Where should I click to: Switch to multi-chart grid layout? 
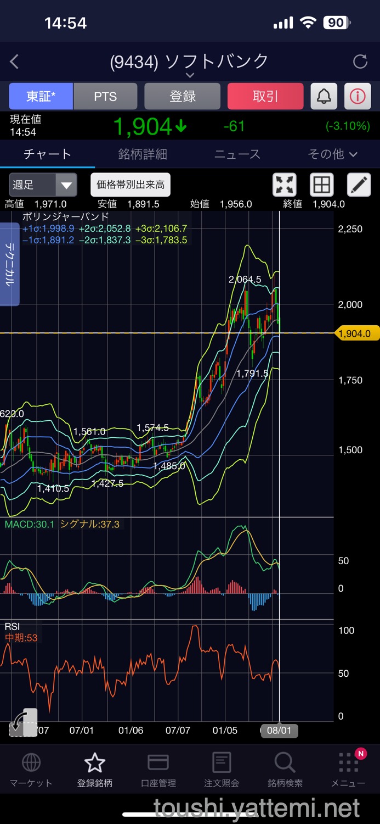coord(322,185)
